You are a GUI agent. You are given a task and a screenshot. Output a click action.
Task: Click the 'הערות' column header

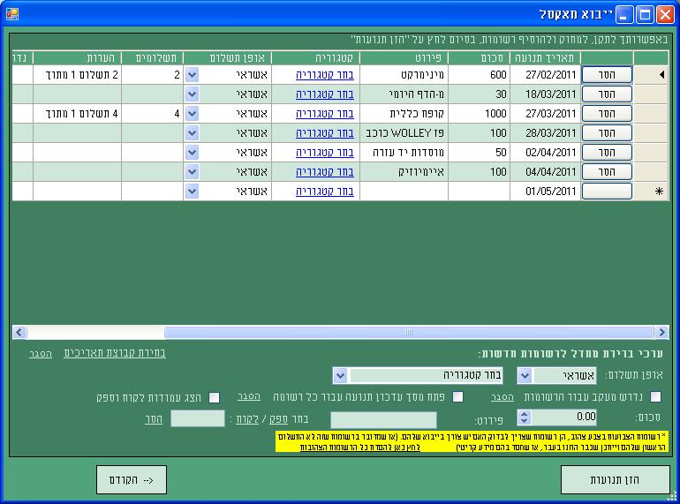pyautogui.click(x=77, y=58)
